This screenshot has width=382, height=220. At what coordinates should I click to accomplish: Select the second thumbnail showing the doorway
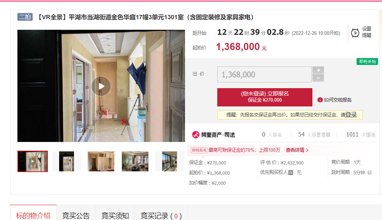(66, 161)
